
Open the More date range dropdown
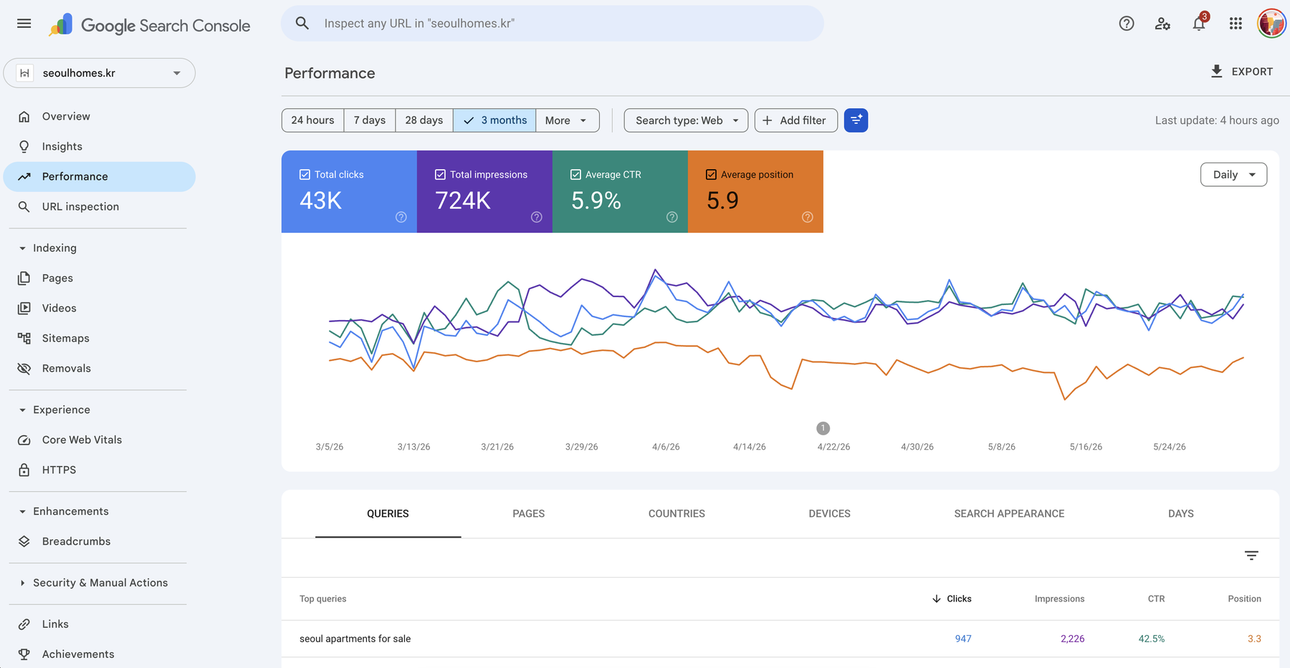567,120
